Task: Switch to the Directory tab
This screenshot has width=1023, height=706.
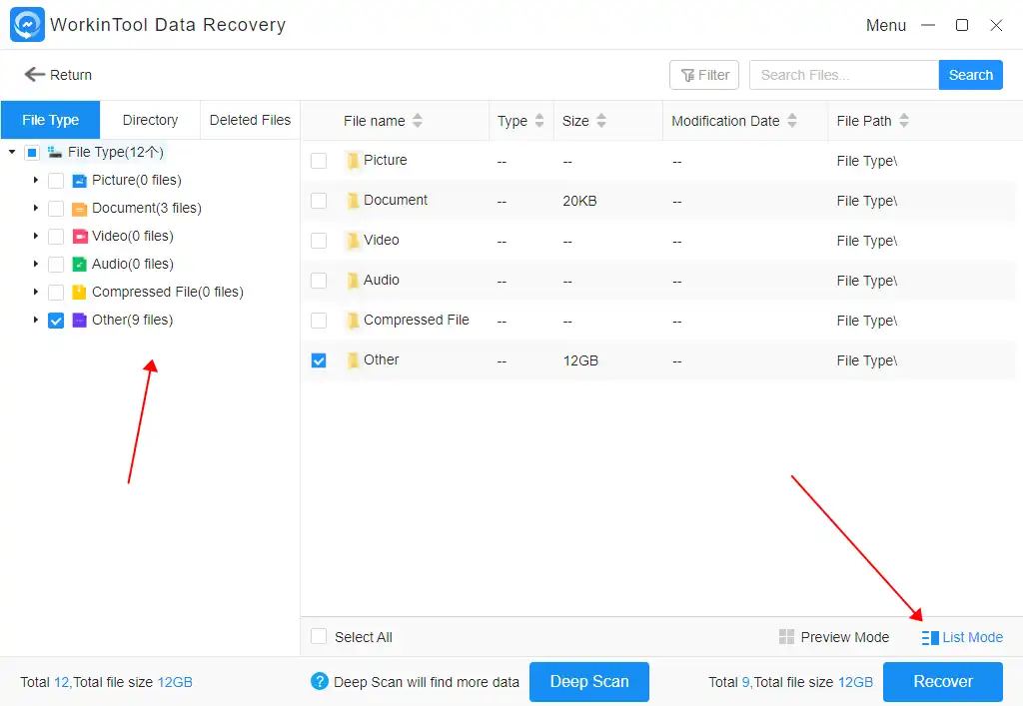Action: tap(150, 120)
